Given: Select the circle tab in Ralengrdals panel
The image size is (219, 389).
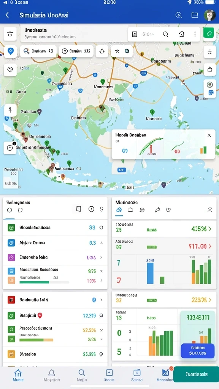Looking at the screenshot, I should 10,210.
